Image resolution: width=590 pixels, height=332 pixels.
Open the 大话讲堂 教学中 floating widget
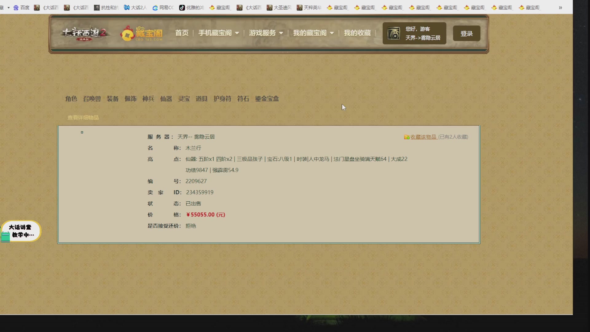tap(21, 231)
